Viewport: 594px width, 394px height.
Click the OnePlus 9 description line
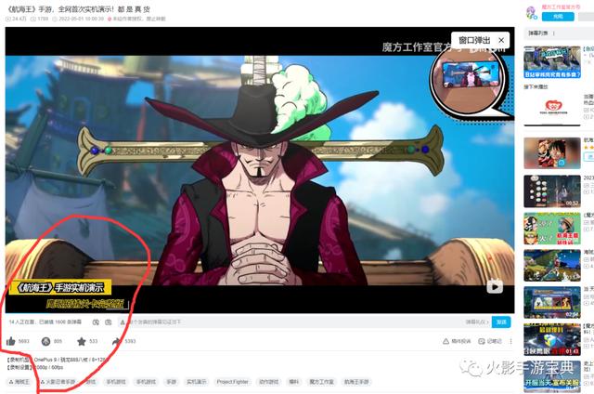(x=58, y=360)
